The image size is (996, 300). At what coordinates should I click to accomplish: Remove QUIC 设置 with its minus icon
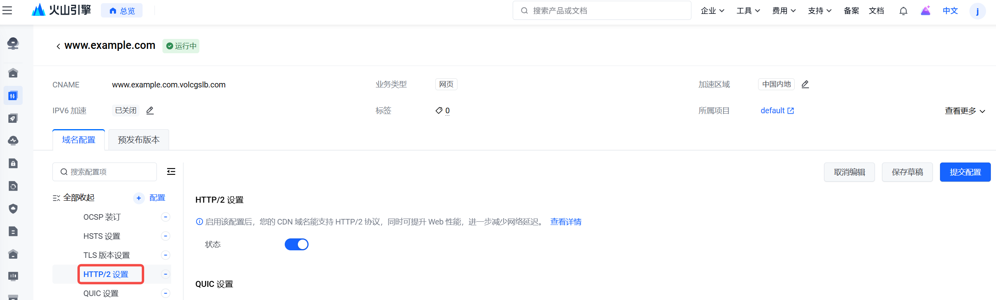point(166,293)
